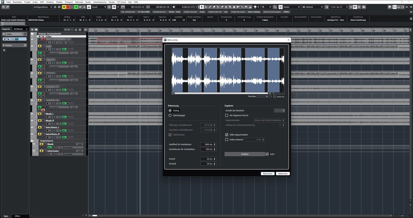Toggle the Auto checkbox next to Analyse
The height and width of the screenshot is (218, 413).
coord(267,154)
